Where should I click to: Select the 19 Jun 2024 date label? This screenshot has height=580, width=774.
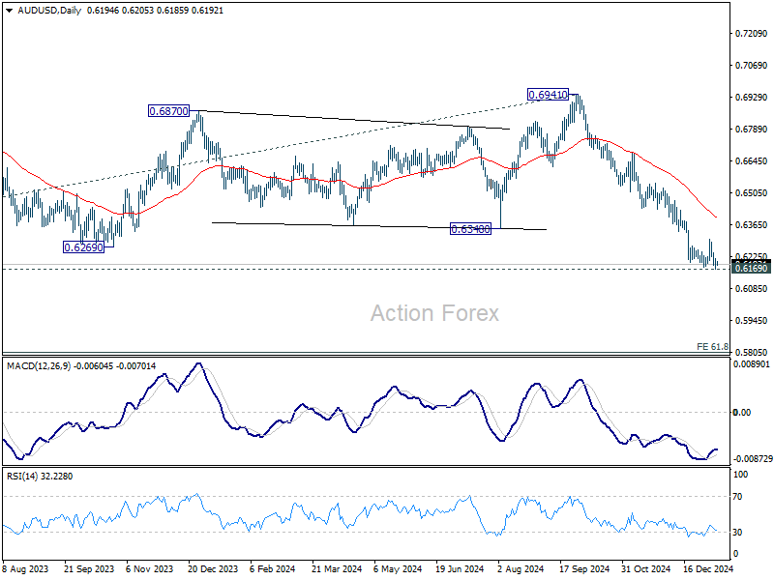[460, 568]
